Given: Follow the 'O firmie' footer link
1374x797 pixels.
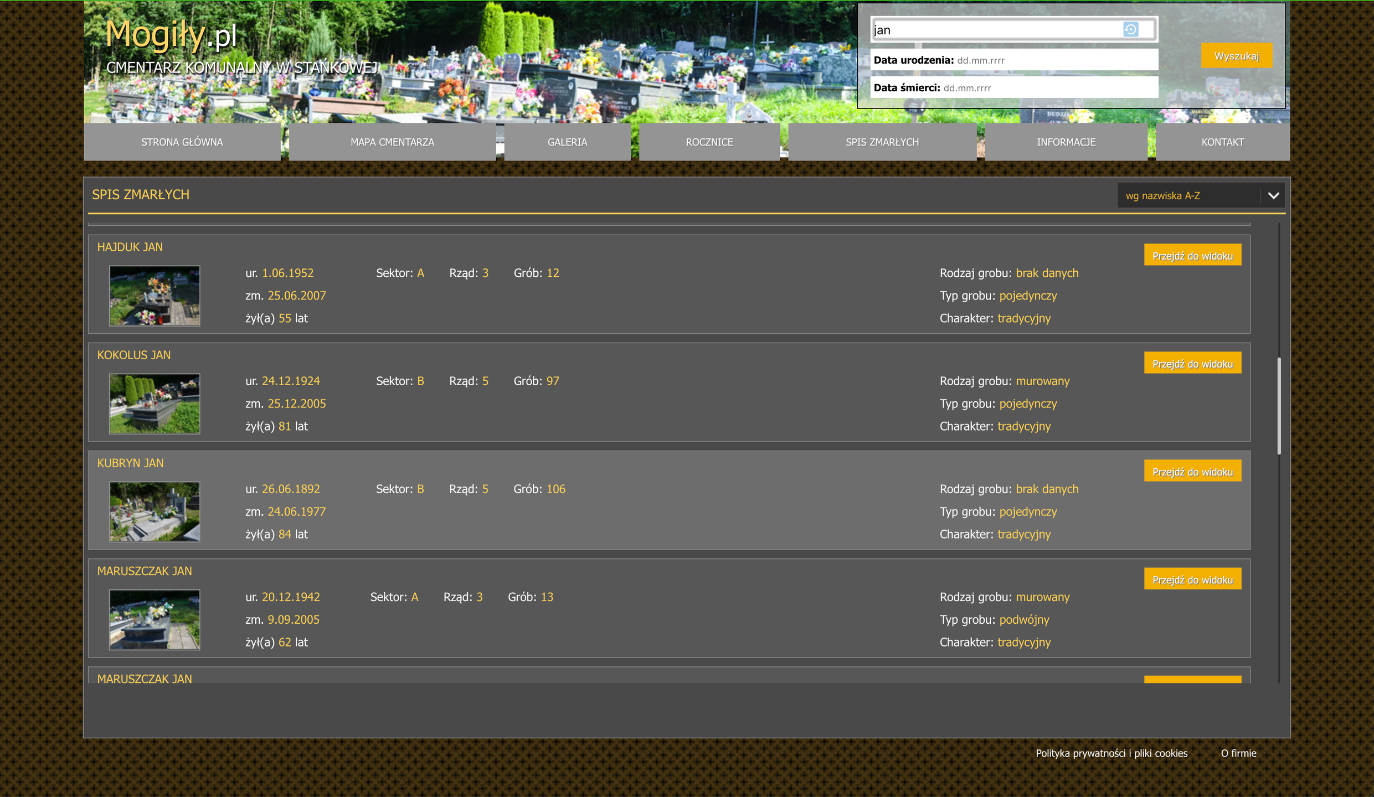Looking at the screenshot, I should tap(1238, 753).
